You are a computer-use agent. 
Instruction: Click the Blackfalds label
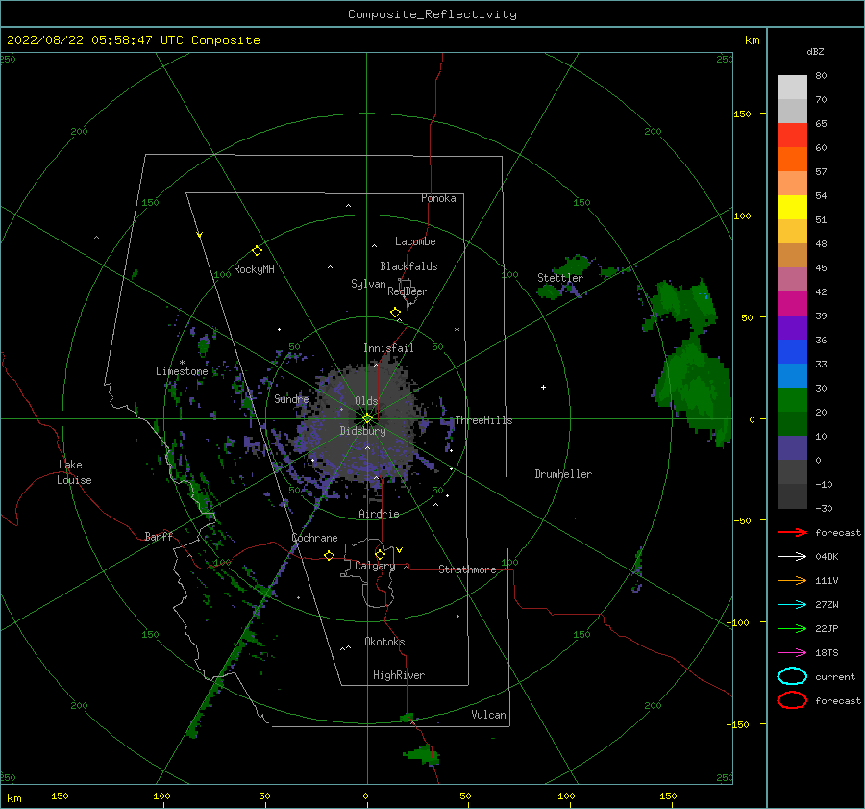[408, 266]
